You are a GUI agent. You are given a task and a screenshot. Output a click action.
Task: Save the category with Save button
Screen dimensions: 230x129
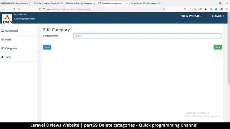tap(47, 47)
